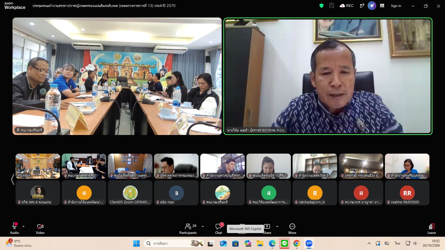The image size is (445, 250).
Task: Open the AI Companion sparkle button
Action: [372, 6]
